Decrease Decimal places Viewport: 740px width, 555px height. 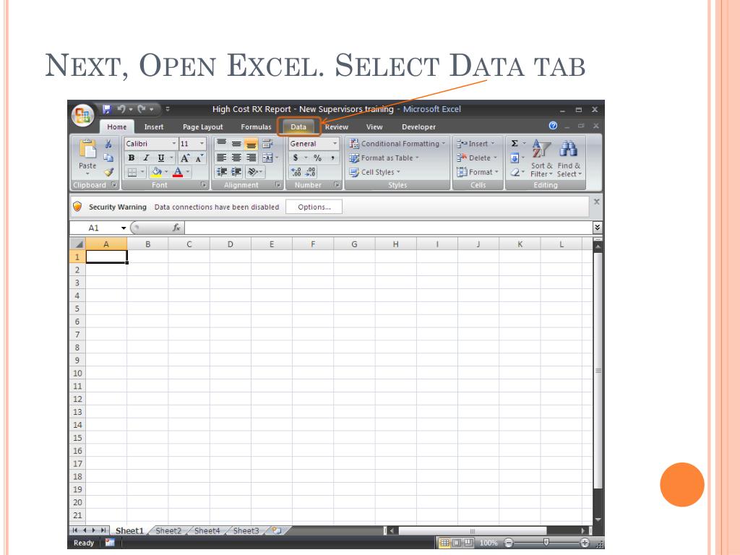(311, 172)
